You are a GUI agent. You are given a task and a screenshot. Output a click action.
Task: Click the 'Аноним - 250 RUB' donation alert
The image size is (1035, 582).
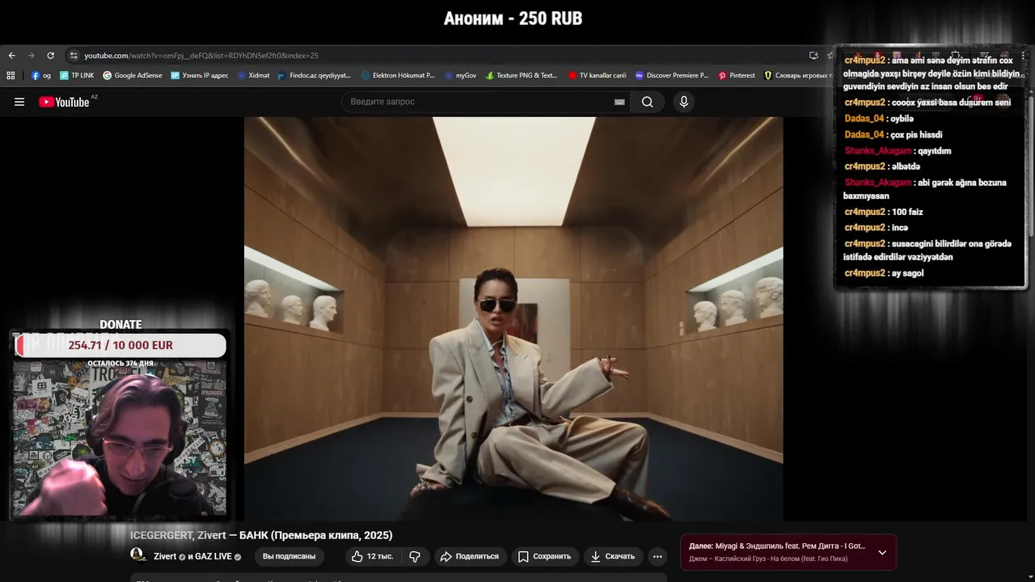click(x=513, y=19)
